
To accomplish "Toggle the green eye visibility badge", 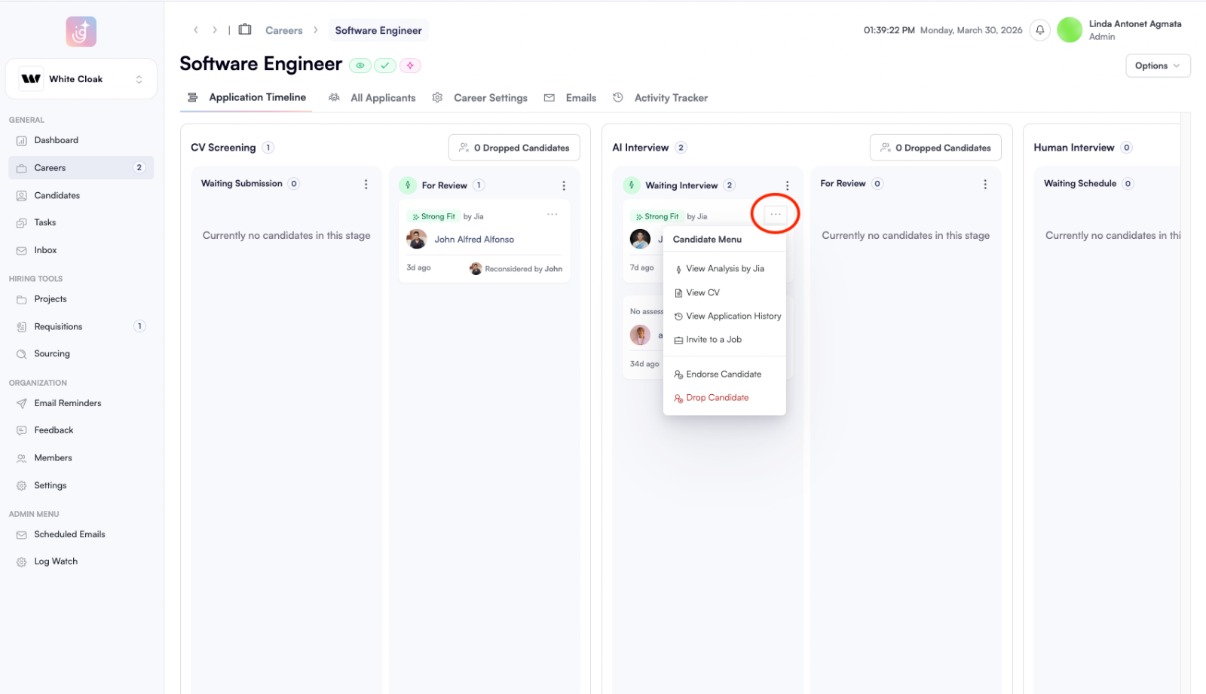I will [x=360, y=66].
